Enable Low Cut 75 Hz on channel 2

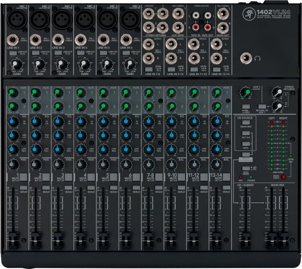coord(36,53)
